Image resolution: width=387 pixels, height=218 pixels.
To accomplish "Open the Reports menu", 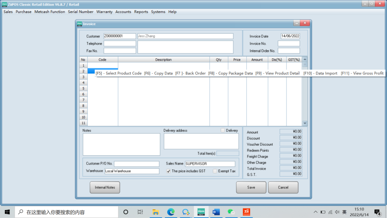I will click(x=141, y=12).
